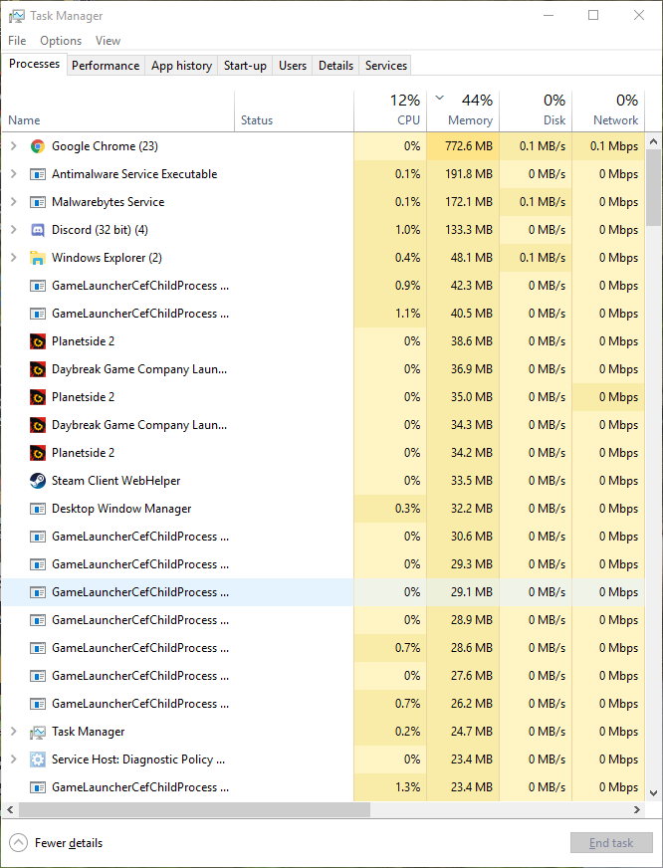The width and height of the screenshot is (663, 868).
Task: Click the vertical scrollbar down arrow
Action: click(654, 792)
